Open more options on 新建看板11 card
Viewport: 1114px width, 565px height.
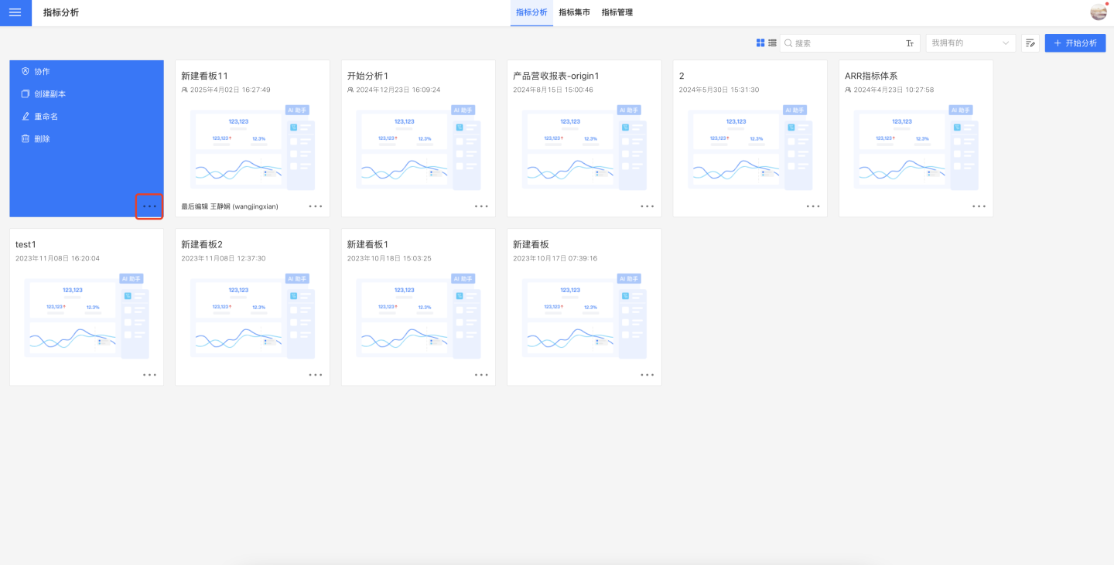click(x=316, y=206)
